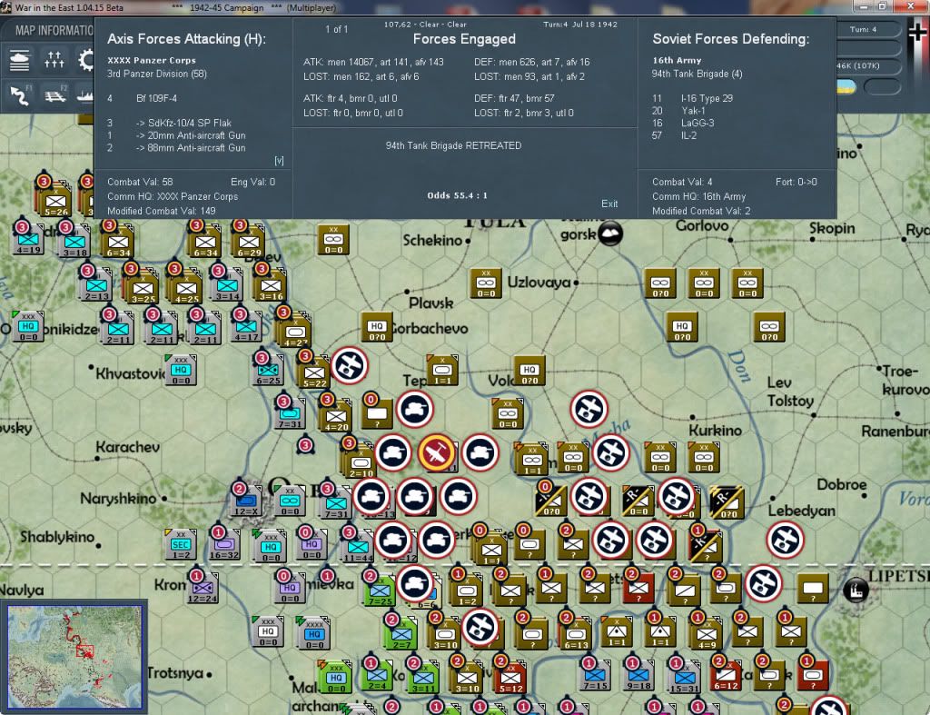The width and height of the screenshot is (930, 715).
Task: Click the 'Bf 109F-4' aircraft entry
Action: (x=156, y=98)
